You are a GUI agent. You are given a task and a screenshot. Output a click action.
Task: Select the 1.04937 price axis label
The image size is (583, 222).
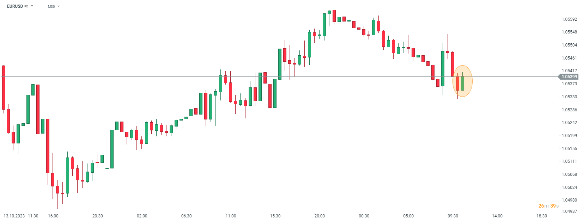569,211
